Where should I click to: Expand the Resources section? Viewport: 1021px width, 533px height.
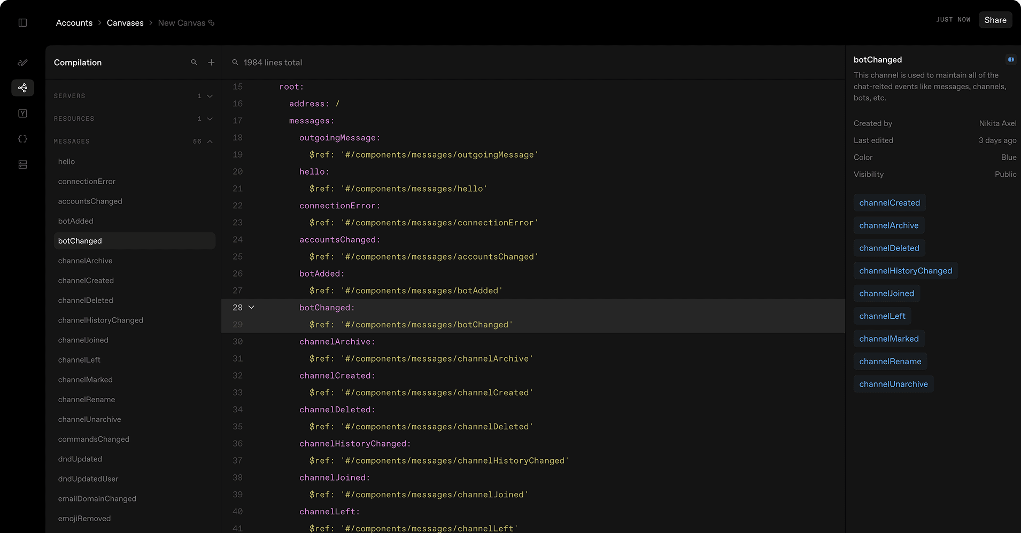coord(210,119)
